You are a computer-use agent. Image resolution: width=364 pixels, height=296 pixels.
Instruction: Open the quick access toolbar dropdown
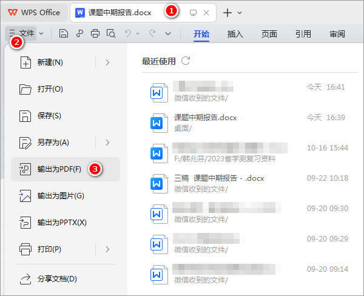point(169,34)
